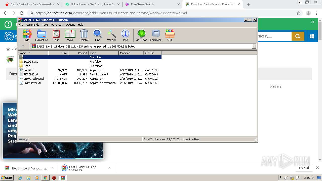The width and height of the screenshot is (322, 181).
Task: Sort files by Type column
Action: click(103, 53)
